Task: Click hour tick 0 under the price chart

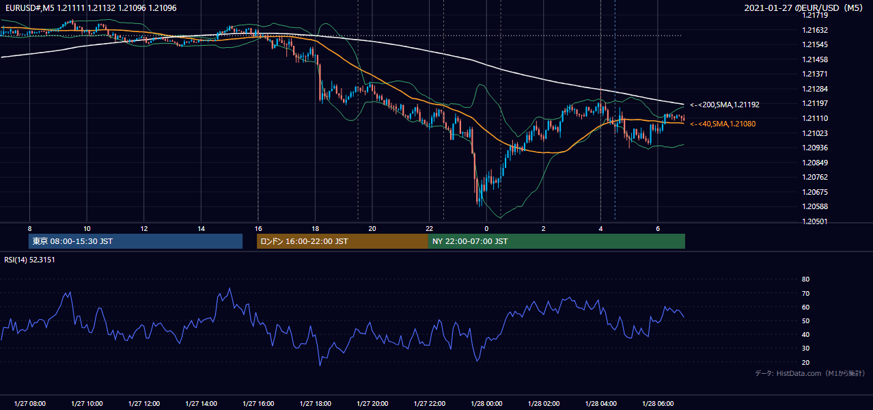Action: click(x=486, y=228)
